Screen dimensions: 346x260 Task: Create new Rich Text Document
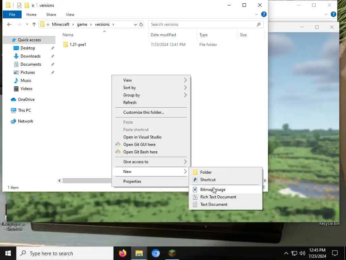(225, 197)
